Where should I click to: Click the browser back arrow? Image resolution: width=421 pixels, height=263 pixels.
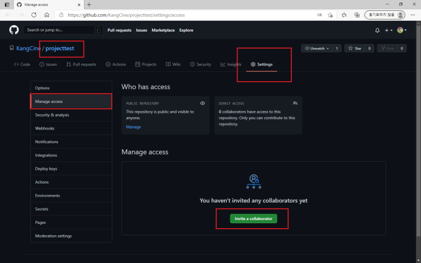(8, 15)
